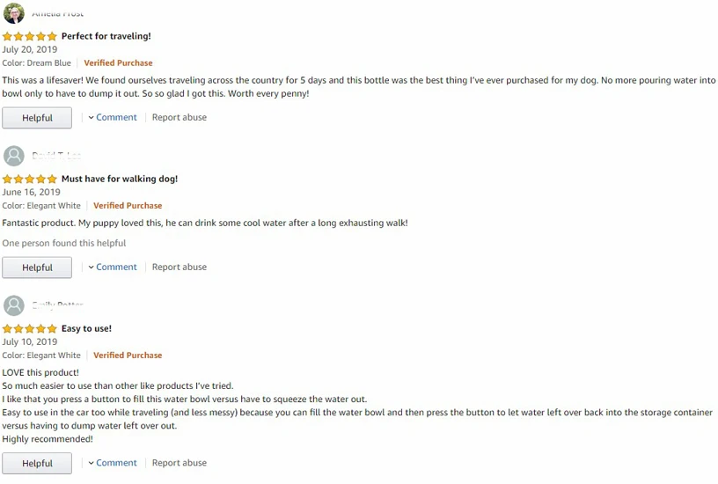Screen dimensions: 718x484
Task: Report abuse on the 'Easy to use!' review
Action: (x=179, y=463)
